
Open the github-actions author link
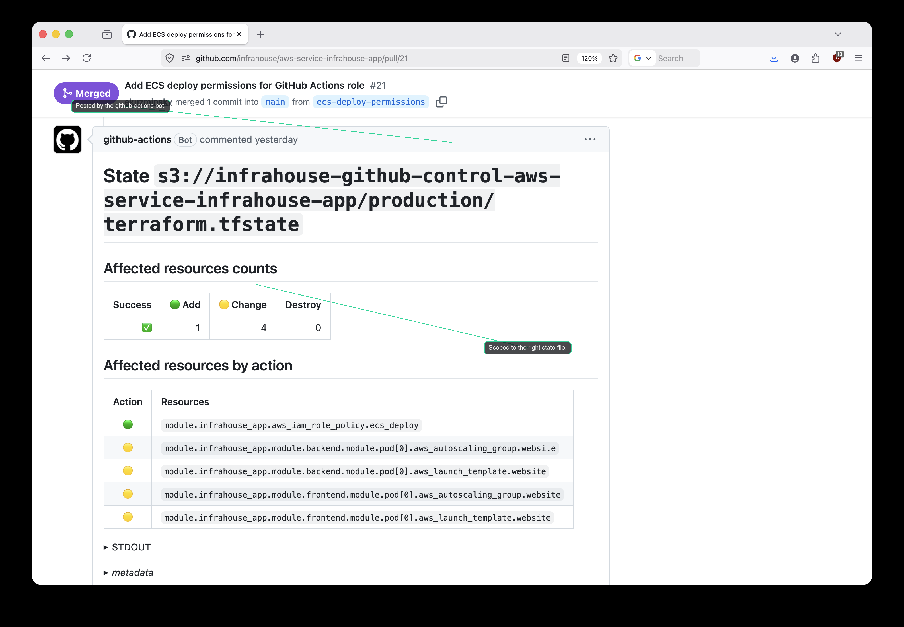(137, 139)
